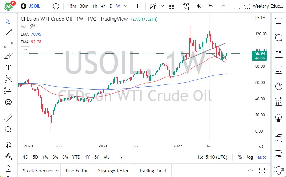This screenshot has width=286, height=177.
Task: Click the add symbol plus button
Action: (56, 6)
